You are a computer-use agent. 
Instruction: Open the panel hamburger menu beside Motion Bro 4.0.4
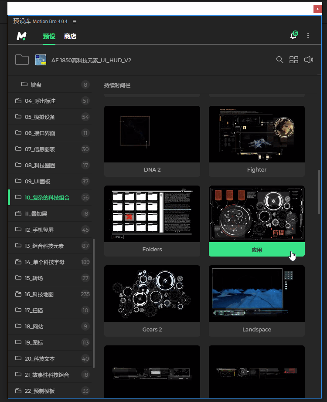point(75,21)
